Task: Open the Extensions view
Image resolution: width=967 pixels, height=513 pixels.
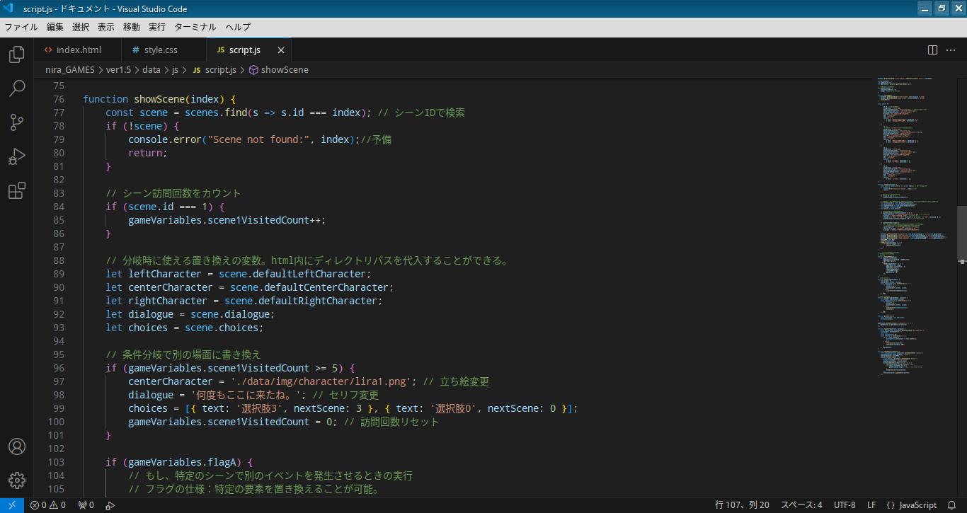Action: coord(17,190)
